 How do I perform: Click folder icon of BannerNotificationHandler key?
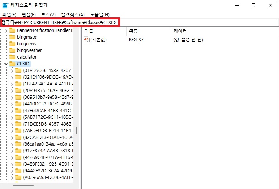coord(12,30)
